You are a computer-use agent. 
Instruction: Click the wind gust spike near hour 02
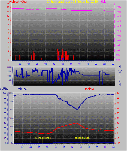pos(20,55)
